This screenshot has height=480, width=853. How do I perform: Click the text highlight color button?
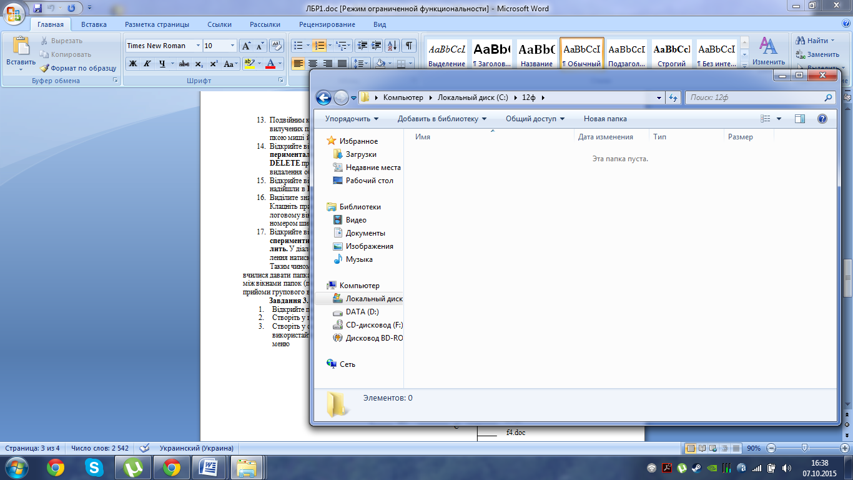click(x=249, y=64)
